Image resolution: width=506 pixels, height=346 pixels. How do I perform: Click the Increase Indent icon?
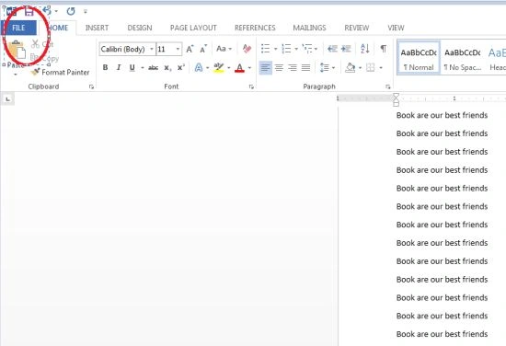pos(346,49)
